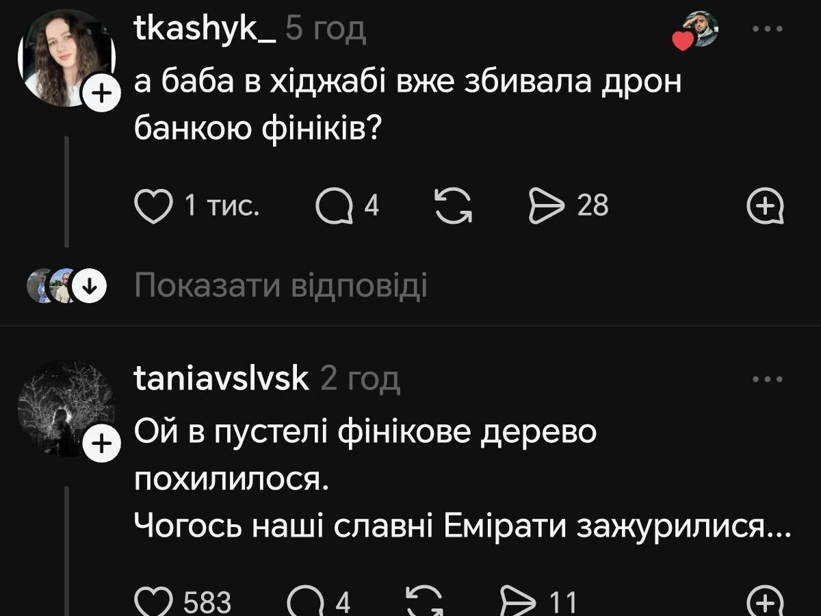Like the tkashyk_ comment
The width and height of the screenshot is (821, 616).
coord(153,206)
